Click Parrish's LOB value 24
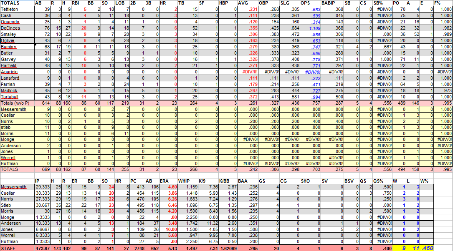The image size is (453, 251). (122, 85)
